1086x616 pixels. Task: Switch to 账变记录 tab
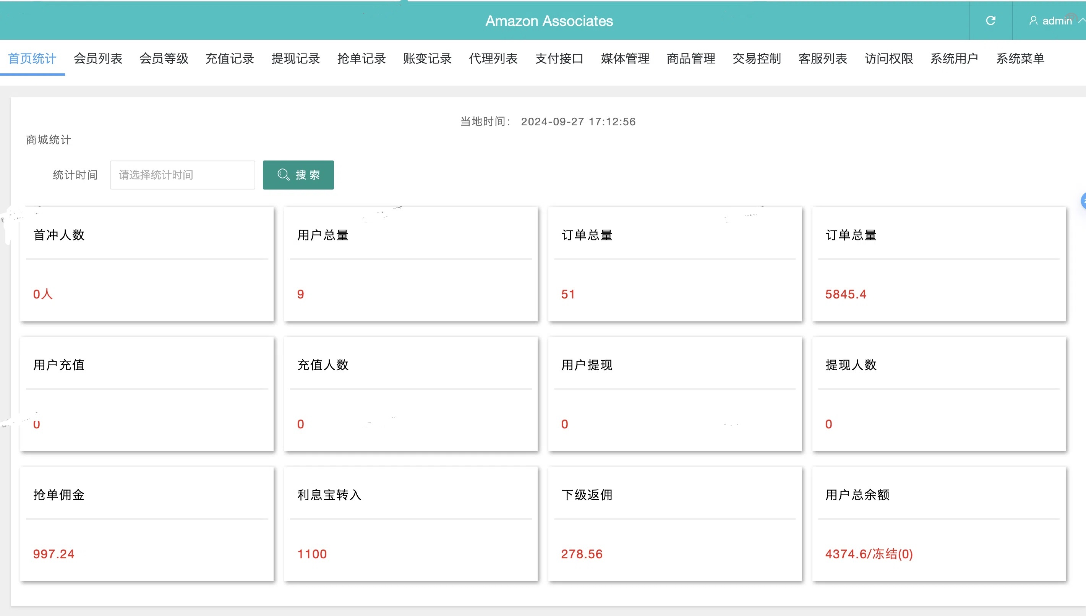[x=427, y=58]
